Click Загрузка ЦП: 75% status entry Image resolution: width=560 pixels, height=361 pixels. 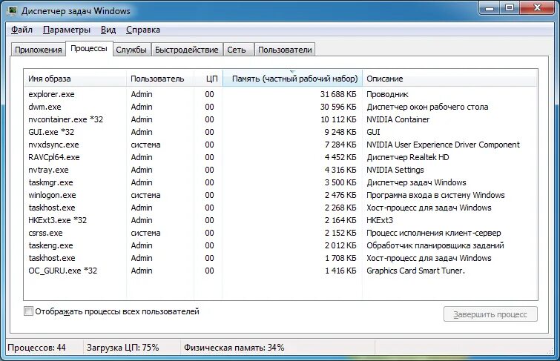coord(122,348)
